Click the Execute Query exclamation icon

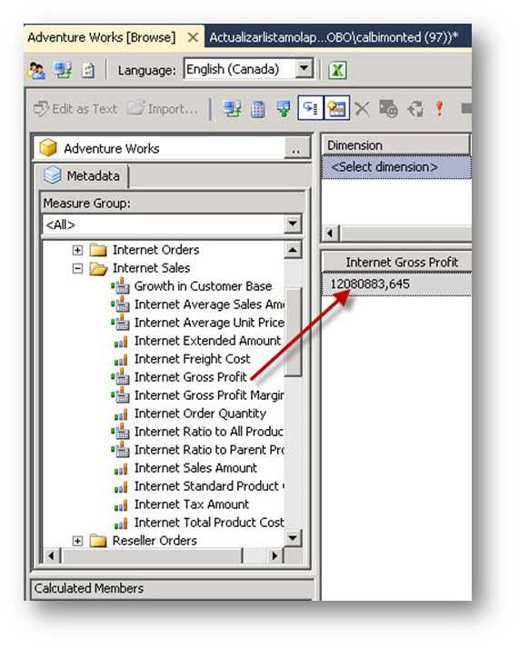click(439, 109)
